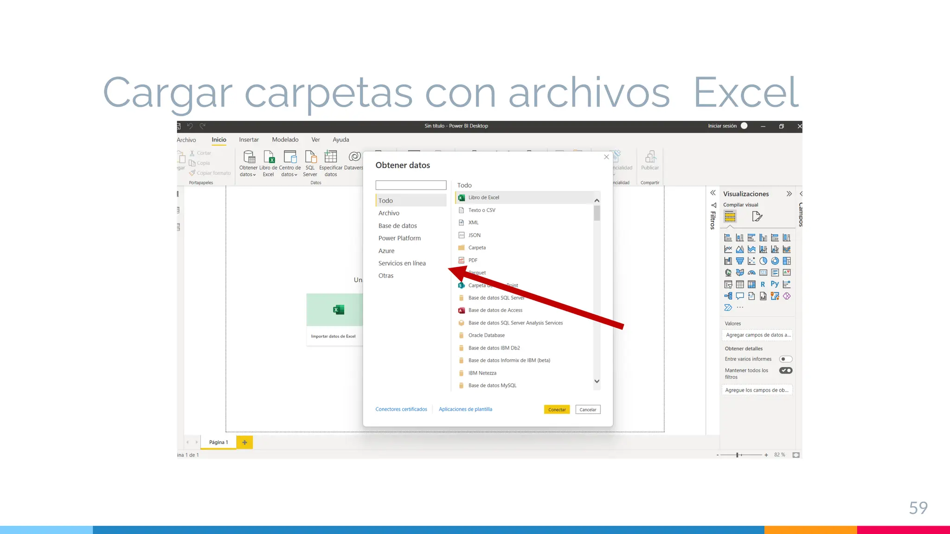The width and height of the screenshot is (950, 534).
Task: Select the donut chart visual
Action: (775, 261)
